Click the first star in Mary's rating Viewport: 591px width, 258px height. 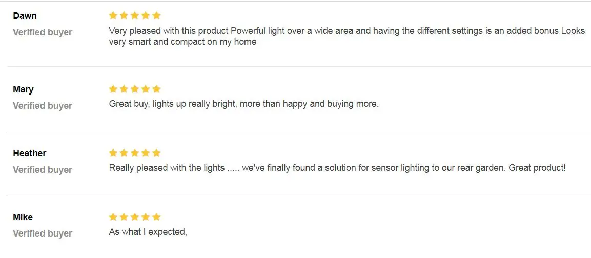[x=113, y=89]
